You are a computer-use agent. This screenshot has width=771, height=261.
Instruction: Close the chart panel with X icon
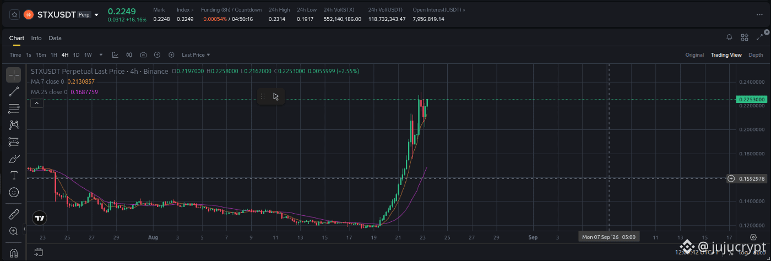(767, 32)
